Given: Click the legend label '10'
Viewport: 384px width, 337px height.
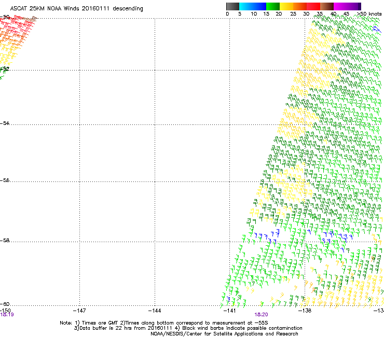Looking at the screenshot, I should click(254, 14).
